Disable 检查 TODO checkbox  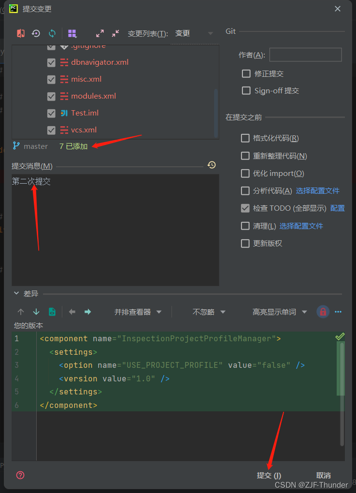(245, 208)
